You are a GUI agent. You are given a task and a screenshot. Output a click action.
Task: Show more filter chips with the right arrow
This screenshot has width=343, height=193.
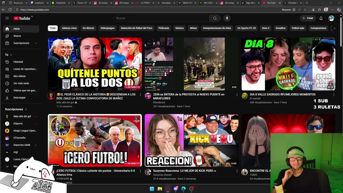pos(334,28)
